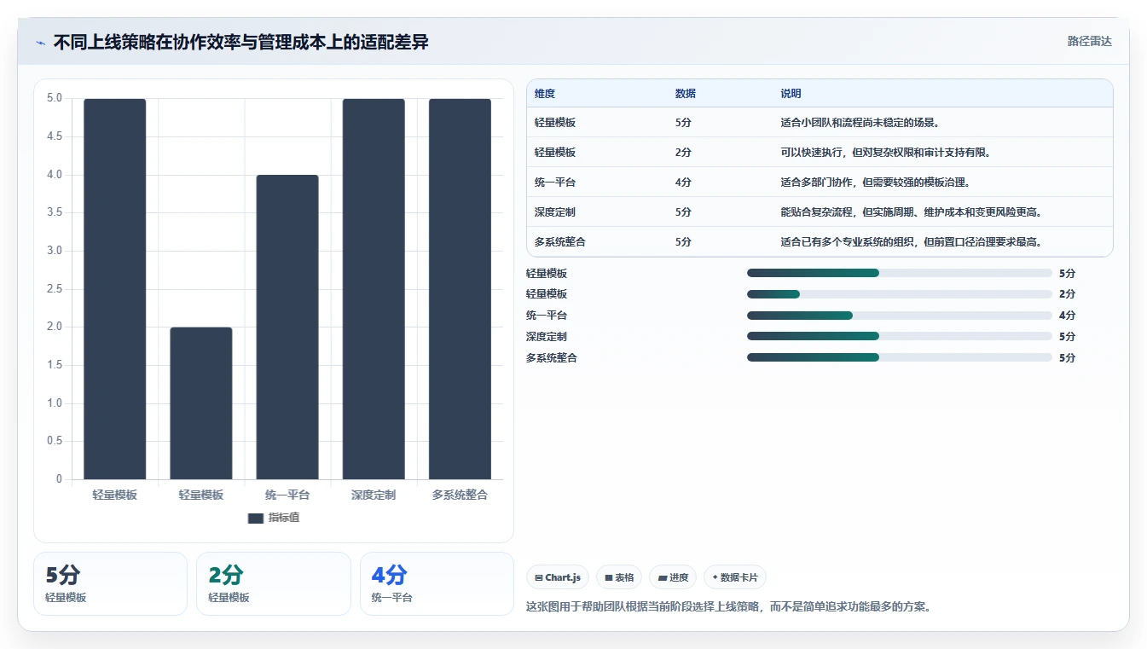
Task: Click the 多系统整合 bar in the chart
Action: (460, 289)
